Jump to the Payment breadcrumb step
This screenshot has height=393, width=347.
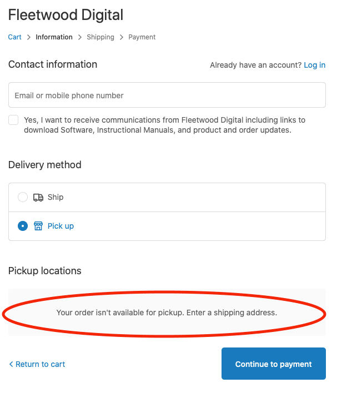[142, 37]
